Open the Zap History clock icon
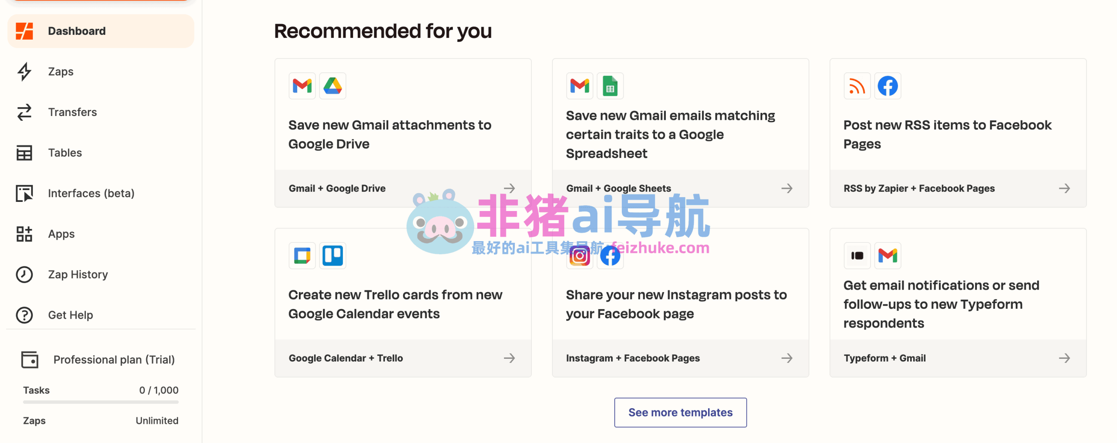 pyautogui.click(x=24, y=274)
